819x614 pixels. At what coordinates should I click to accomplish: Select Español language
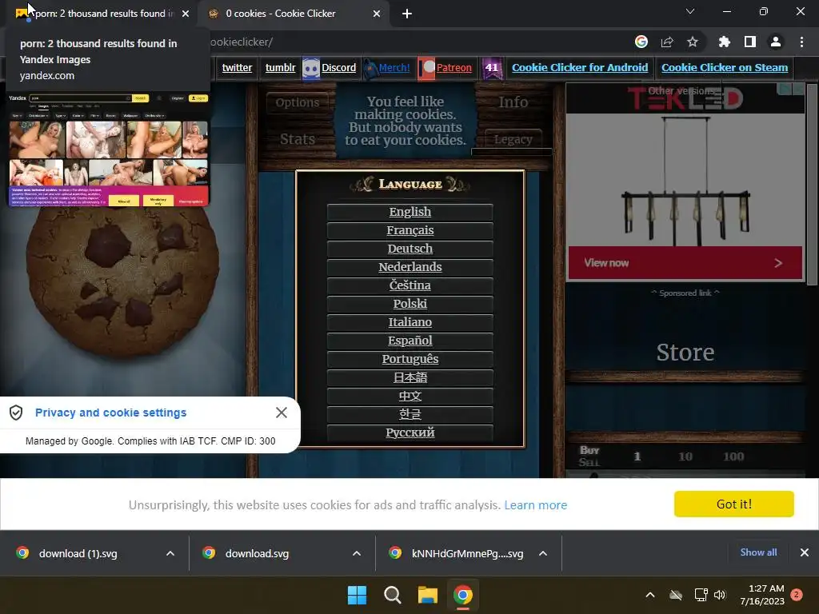coord(410,341)
